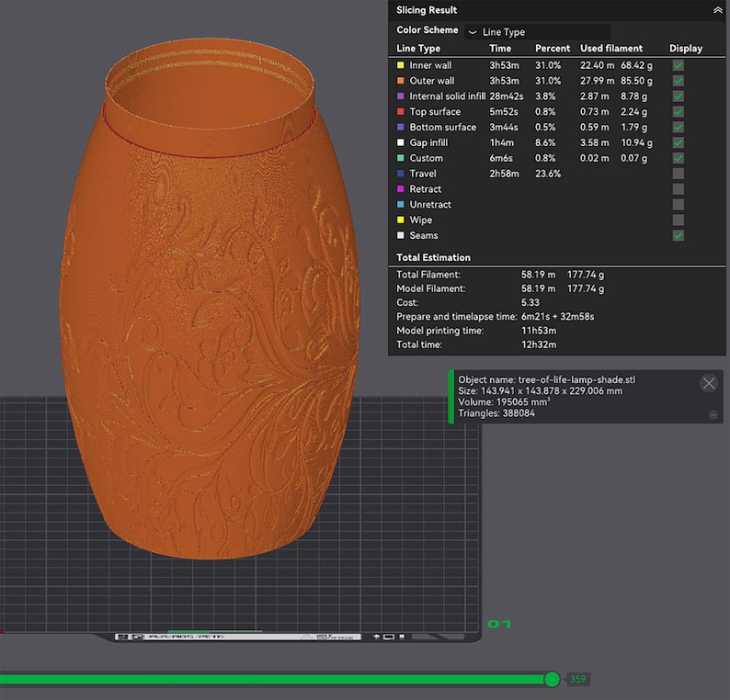Screen dimensions: 730x700
Task: Close the object info notification
Action: (x=709, y=383)
